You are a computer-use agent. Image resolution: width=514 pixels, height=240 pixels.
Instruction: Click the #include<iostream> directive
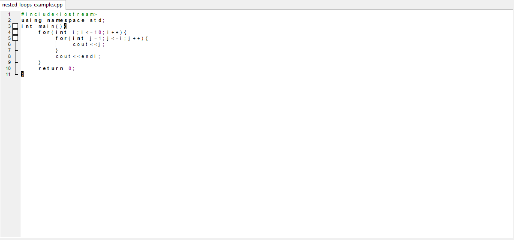tap(59, 14)
